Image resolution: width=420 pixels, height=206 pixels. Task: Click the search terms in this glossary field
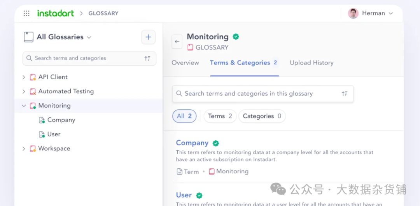pyautogui.click(x=257, y=94)
